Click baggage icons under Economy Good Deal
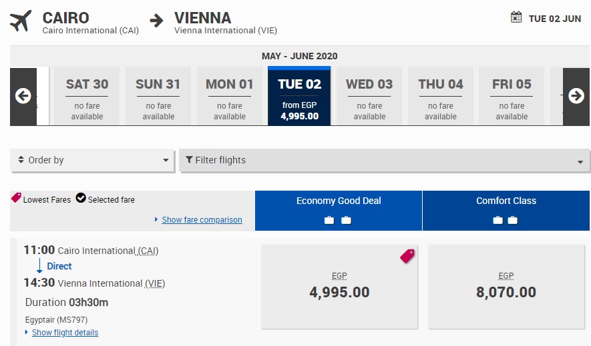 [x=338, y=220]
